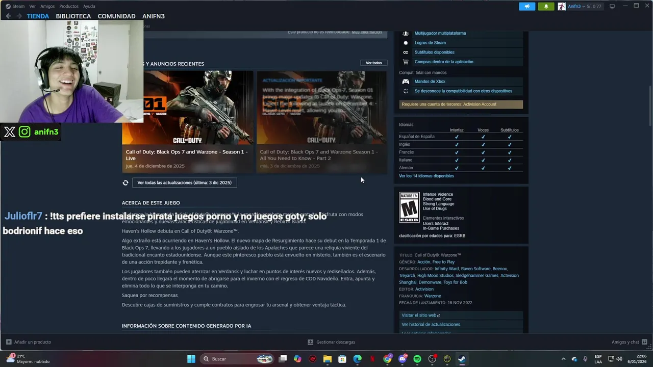Switch to Google Chrome in the taskbar
Image resolution: width=653 pixels, height=367 pixels.
point(388,359)
